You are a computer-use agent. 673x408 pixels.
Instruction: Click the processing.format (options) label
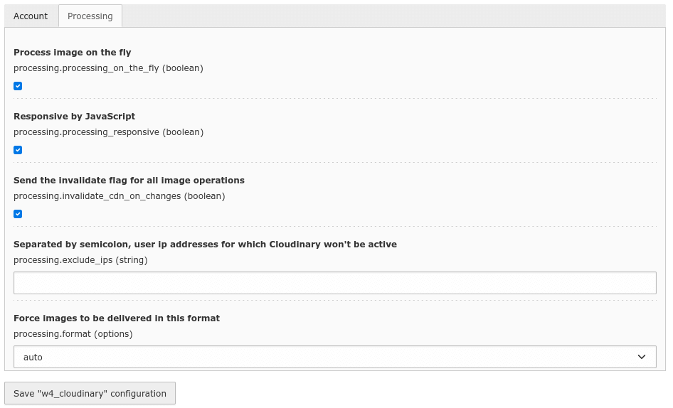(x=73, y=334)
